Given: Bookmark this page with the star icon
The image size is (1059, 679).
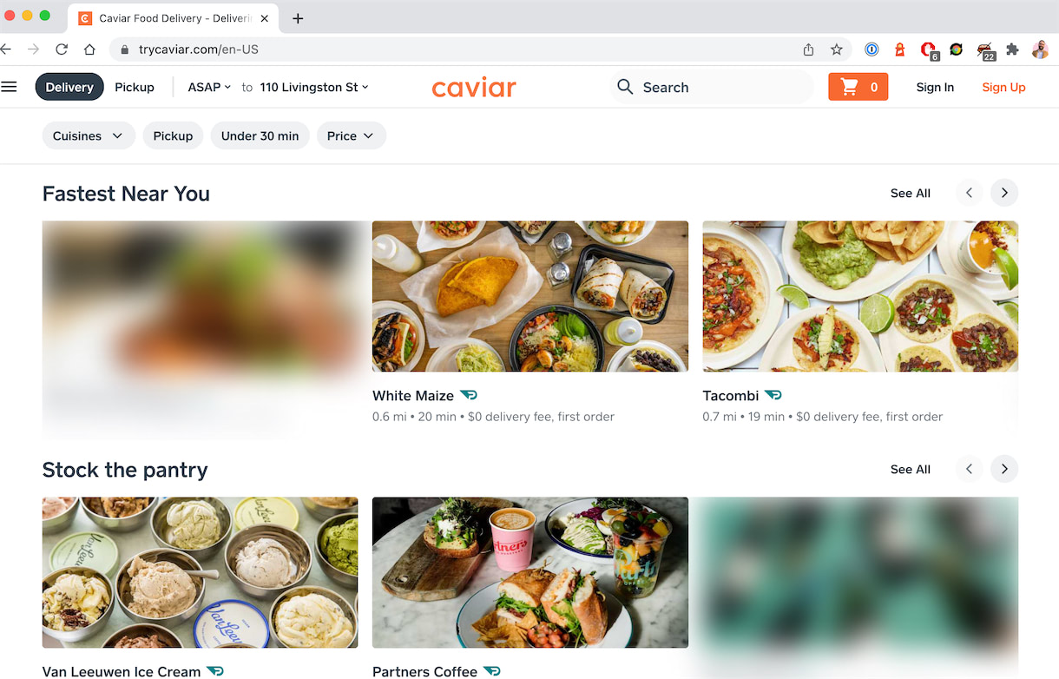Looking at the screenshot, I should [836, 49].
